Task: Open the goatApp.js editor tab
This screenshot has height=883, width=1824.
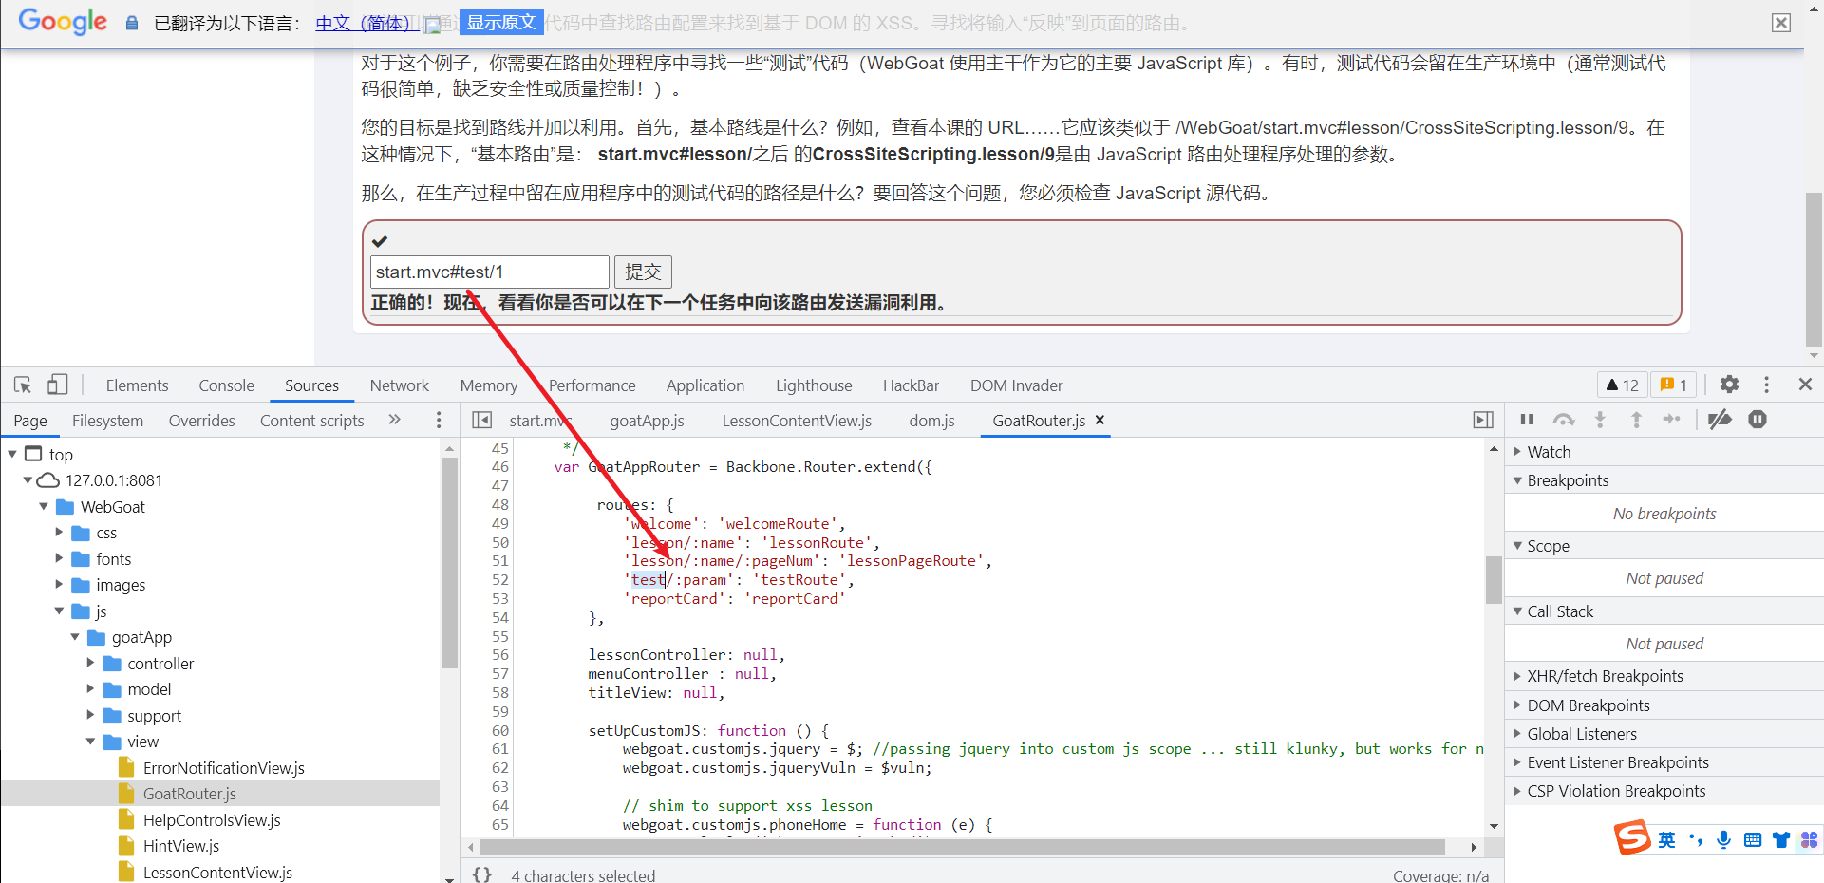Action: [647, 421]
